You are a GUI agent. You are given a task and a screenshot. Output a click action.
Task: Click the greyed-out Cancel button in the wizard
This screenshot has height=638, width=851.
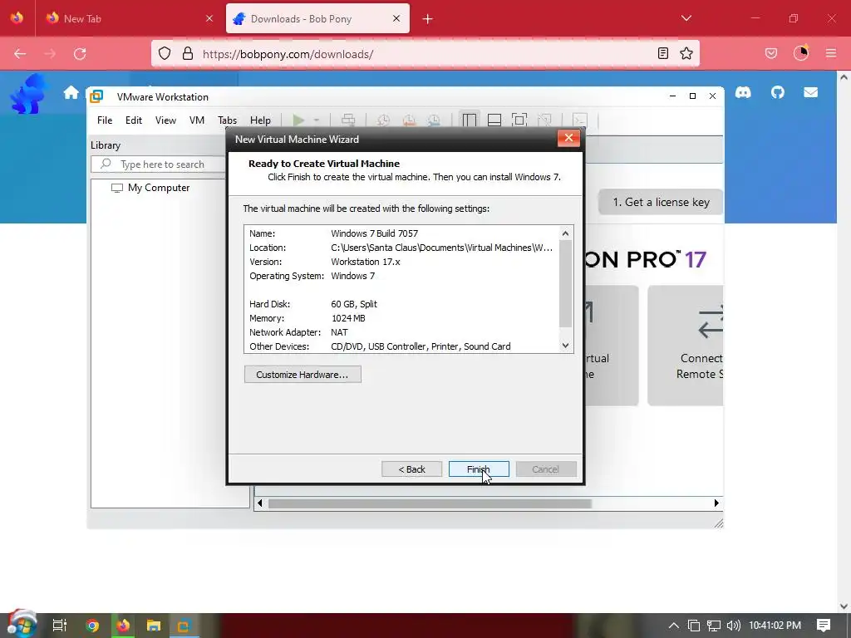545,469
